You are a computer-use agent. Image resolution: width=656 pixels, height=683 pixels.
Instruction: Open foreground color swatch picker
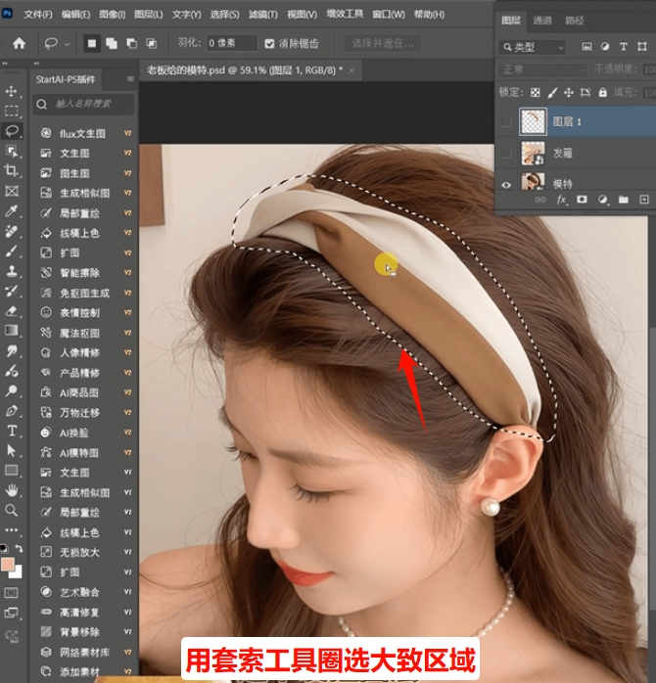coord(7,564)
